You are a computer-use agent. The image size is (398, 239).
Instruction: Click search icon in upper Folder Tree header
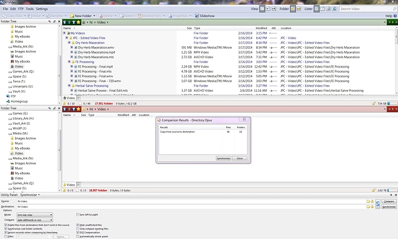pyautogui.click(x=50, y=21)
